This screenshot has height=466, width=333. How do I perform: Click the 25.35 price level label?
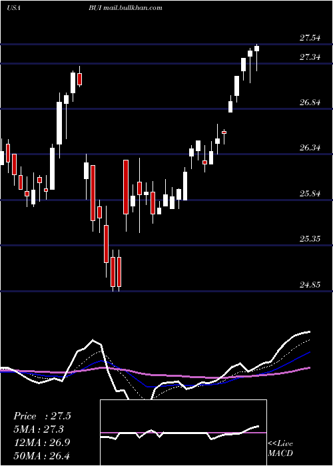pyautogui.click(x=310, y=239)
